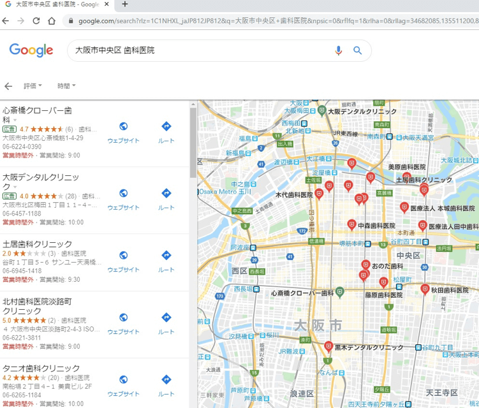Select map pin above 藤原歯科医院 label

point(383,282)
